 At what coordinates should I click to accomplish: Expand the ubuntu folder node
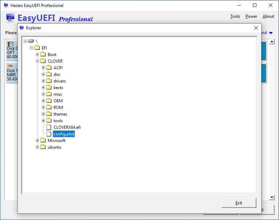(37, 147)
